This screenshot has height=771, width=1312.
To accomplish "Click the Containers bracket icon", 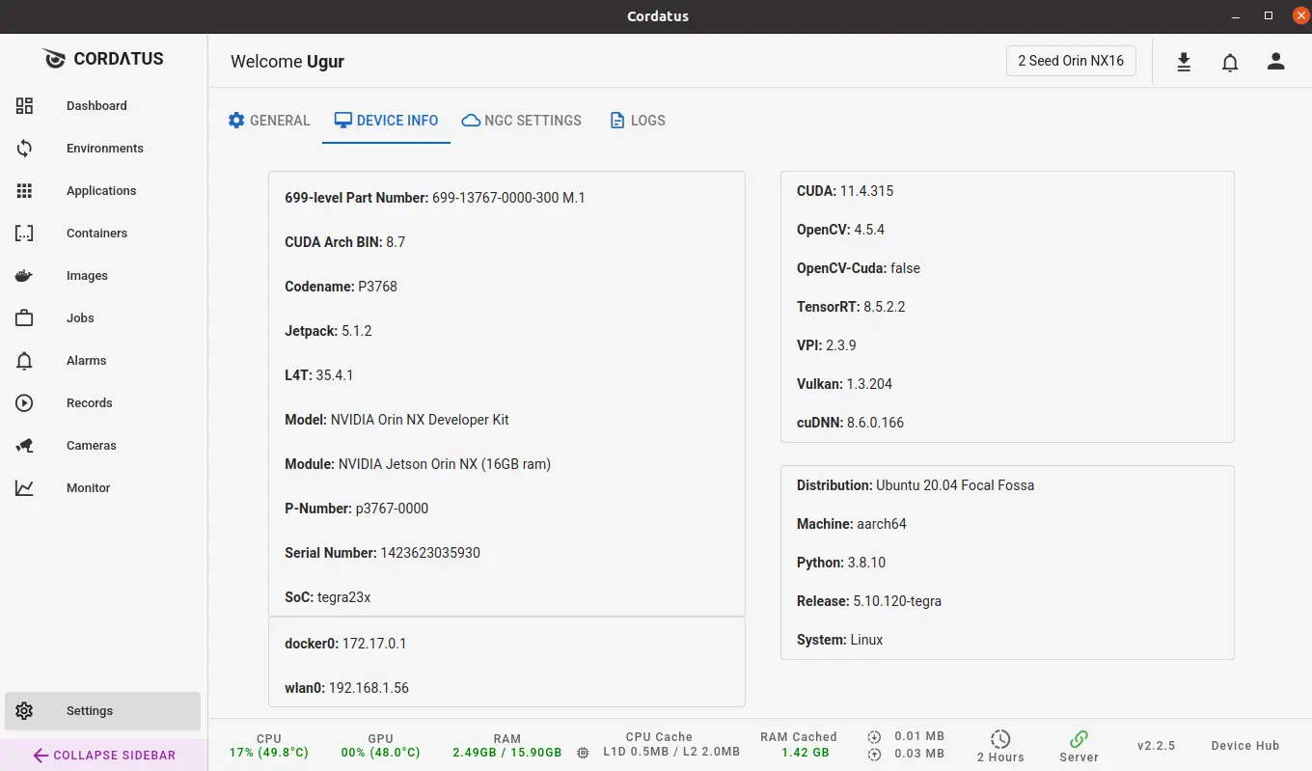I will point(25,234).
